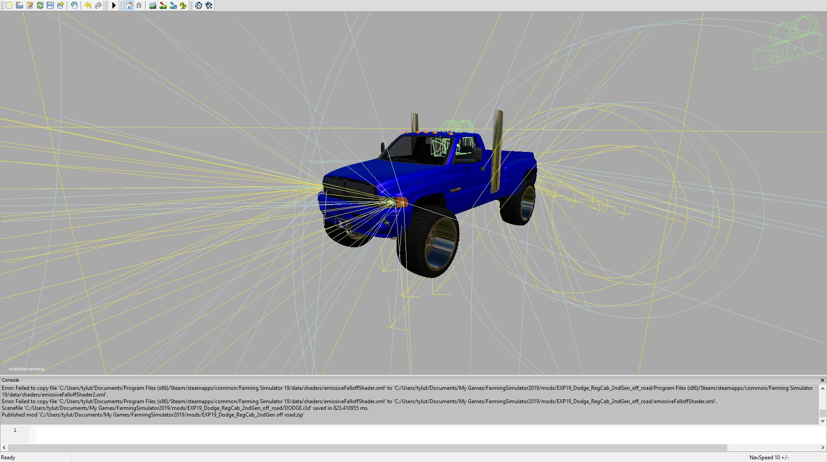
Task: Toggle the magnet snap button
Action: pos(139,5)
